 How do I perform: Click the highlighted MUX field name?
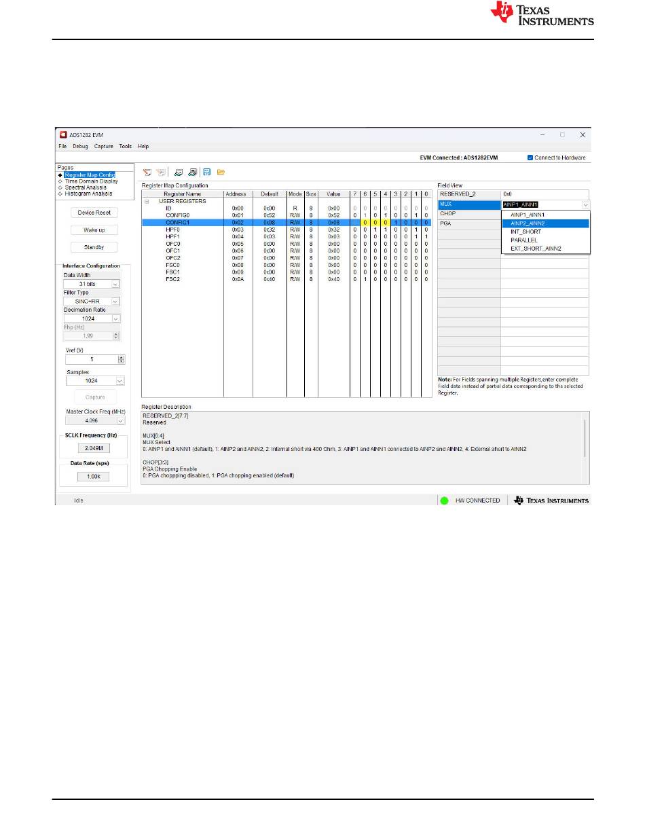pyautogui.click(x=468, y=204)
